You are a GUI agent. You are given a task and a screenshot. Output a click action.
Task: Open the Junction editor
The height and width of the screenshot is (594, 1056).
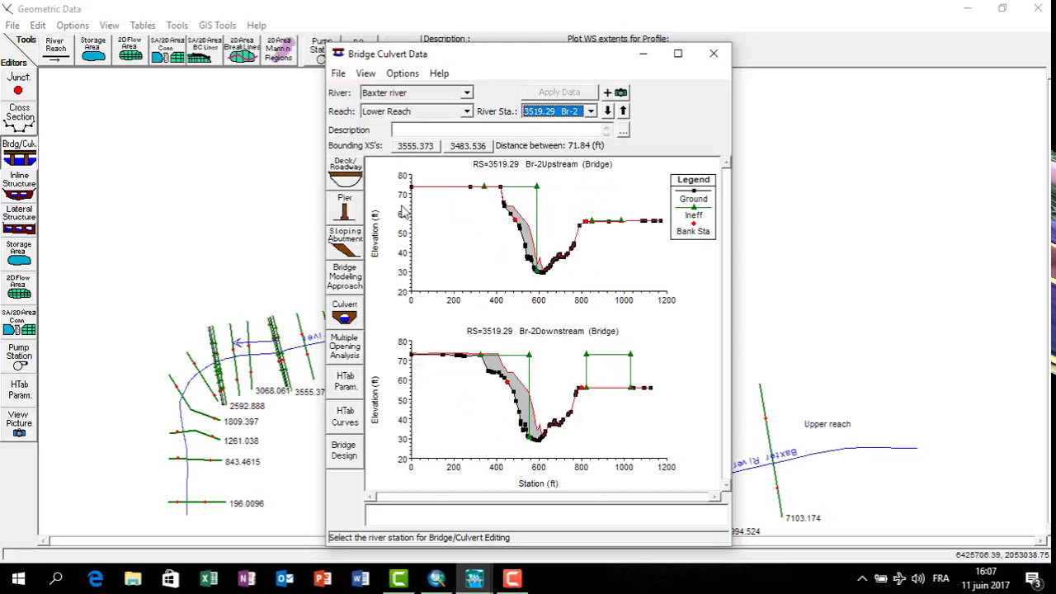tap(18, 84)
